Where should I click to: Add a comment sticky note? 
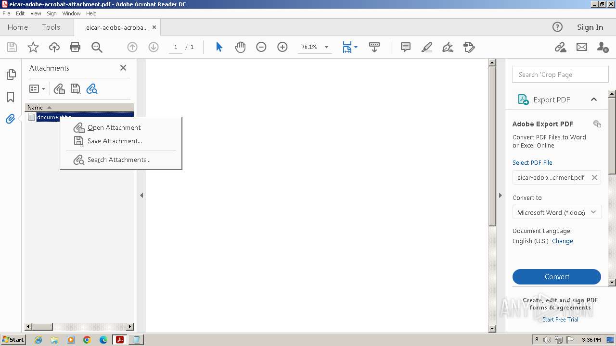point(406,47)
